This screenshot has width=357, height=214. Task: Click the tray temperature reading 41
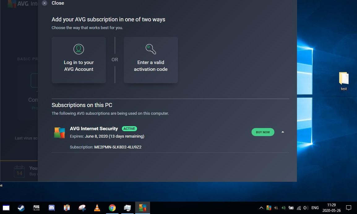tap(276, 208)
